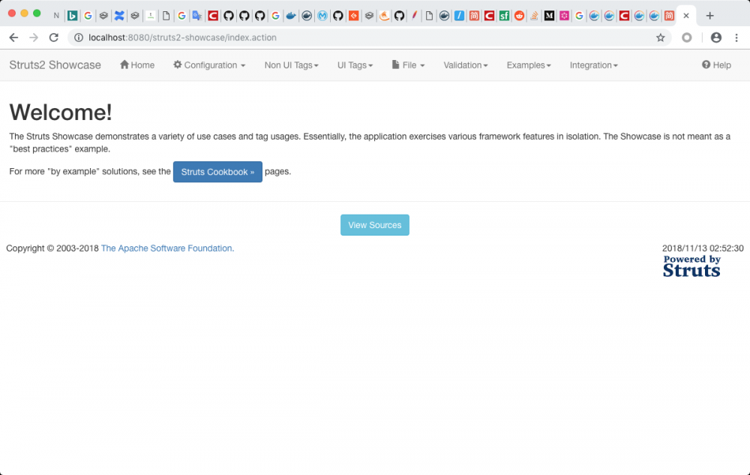Click the browser forward arrow
Screen dimensions: 750x475
point(34,38)
